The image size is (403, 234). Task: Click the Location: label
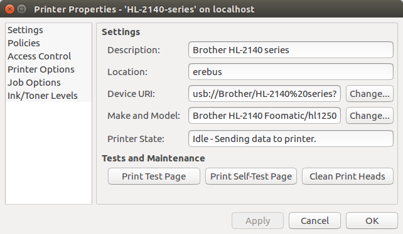pos(127,72)
